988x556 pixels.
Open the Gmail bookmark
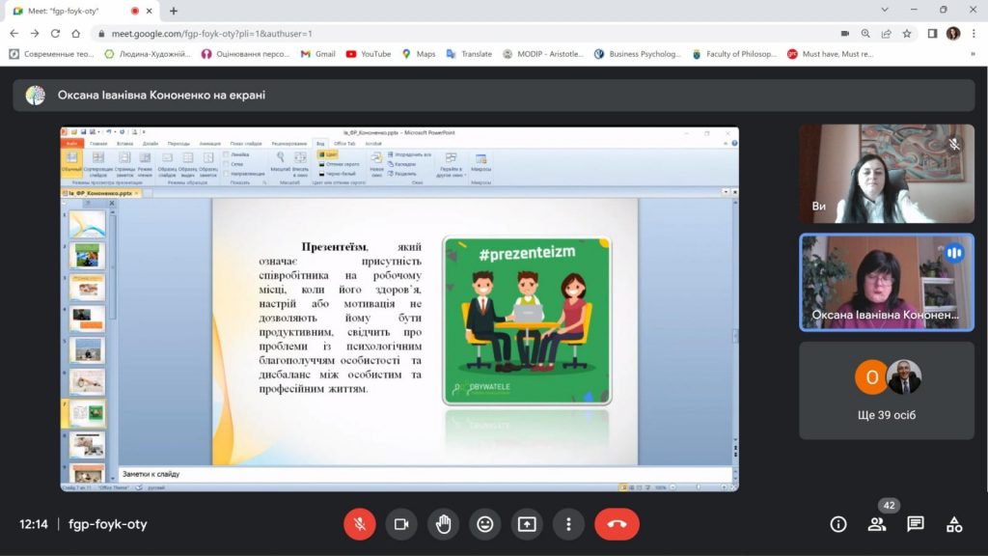tap(317, 54)
